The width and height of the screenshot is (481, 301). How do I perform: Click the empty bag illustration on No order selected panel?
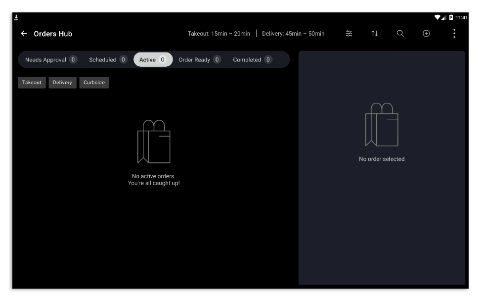click(x=381, y=125)
